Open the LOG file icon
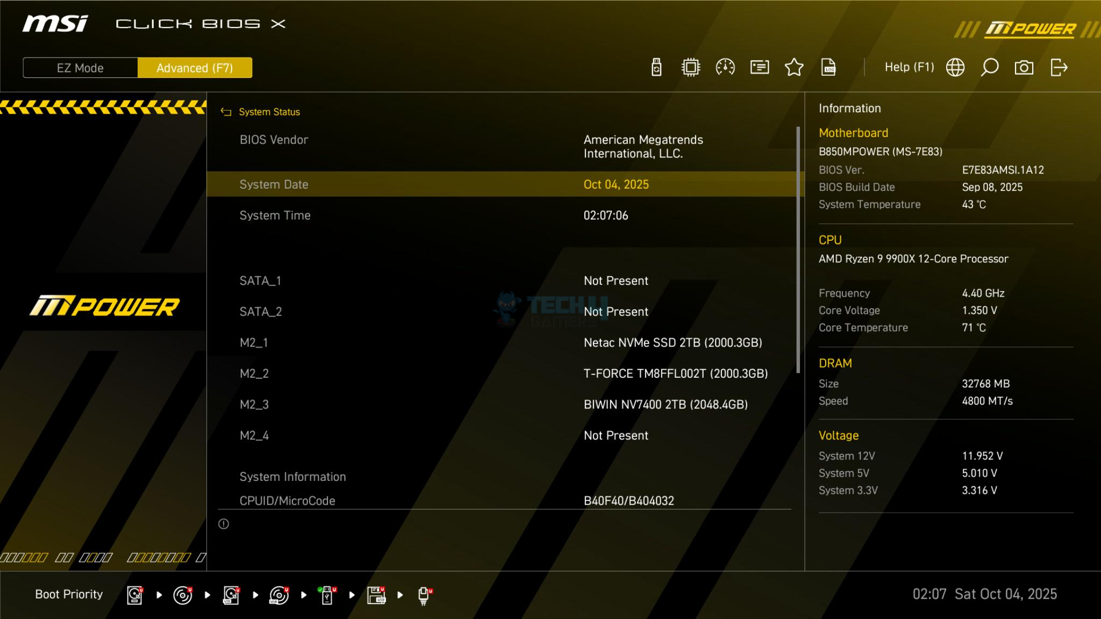Screen dimensions: 1101x619 click(828, 68)
